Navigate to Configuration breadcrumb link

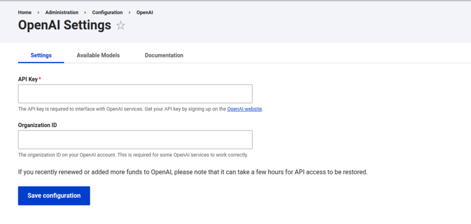[x=107, y=12]
